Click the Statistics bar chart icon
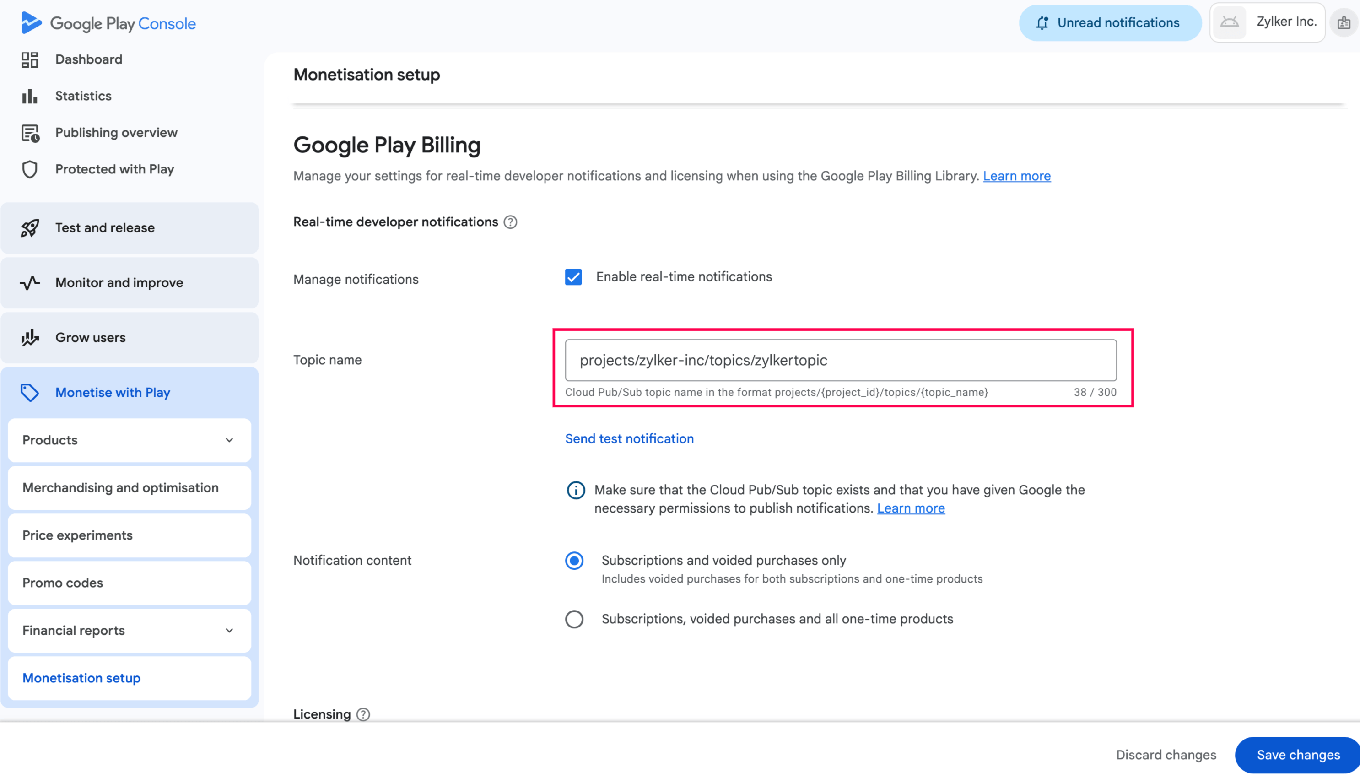 30,96
